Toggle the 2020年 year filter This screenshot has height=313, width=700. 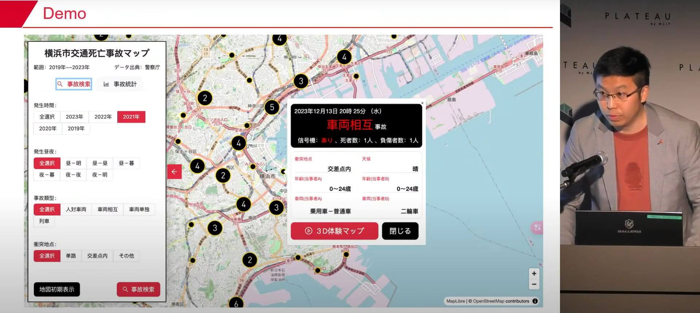tap(48, 129)
